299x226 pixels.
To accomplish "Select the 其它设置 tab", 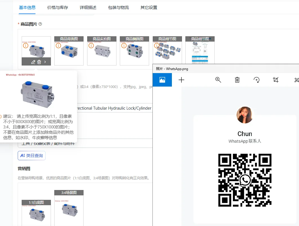I will point(149,8).
